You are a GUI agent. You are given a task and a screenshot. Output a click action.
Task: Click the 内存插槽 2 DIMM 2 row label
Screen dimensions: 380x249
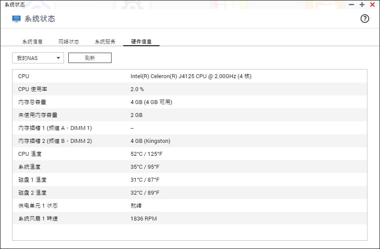(55, 141)
